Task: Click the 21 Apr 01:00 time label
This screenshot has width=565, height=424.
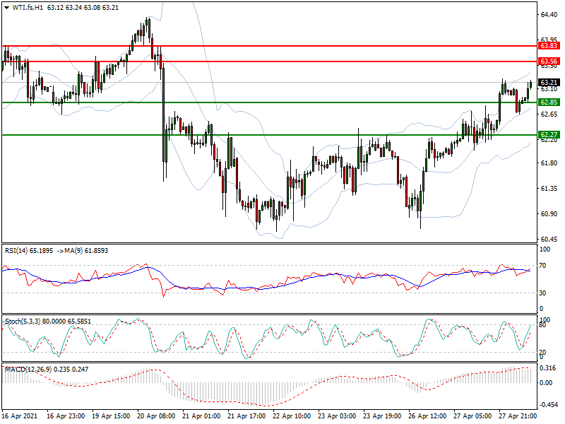Action: (201, 416)
